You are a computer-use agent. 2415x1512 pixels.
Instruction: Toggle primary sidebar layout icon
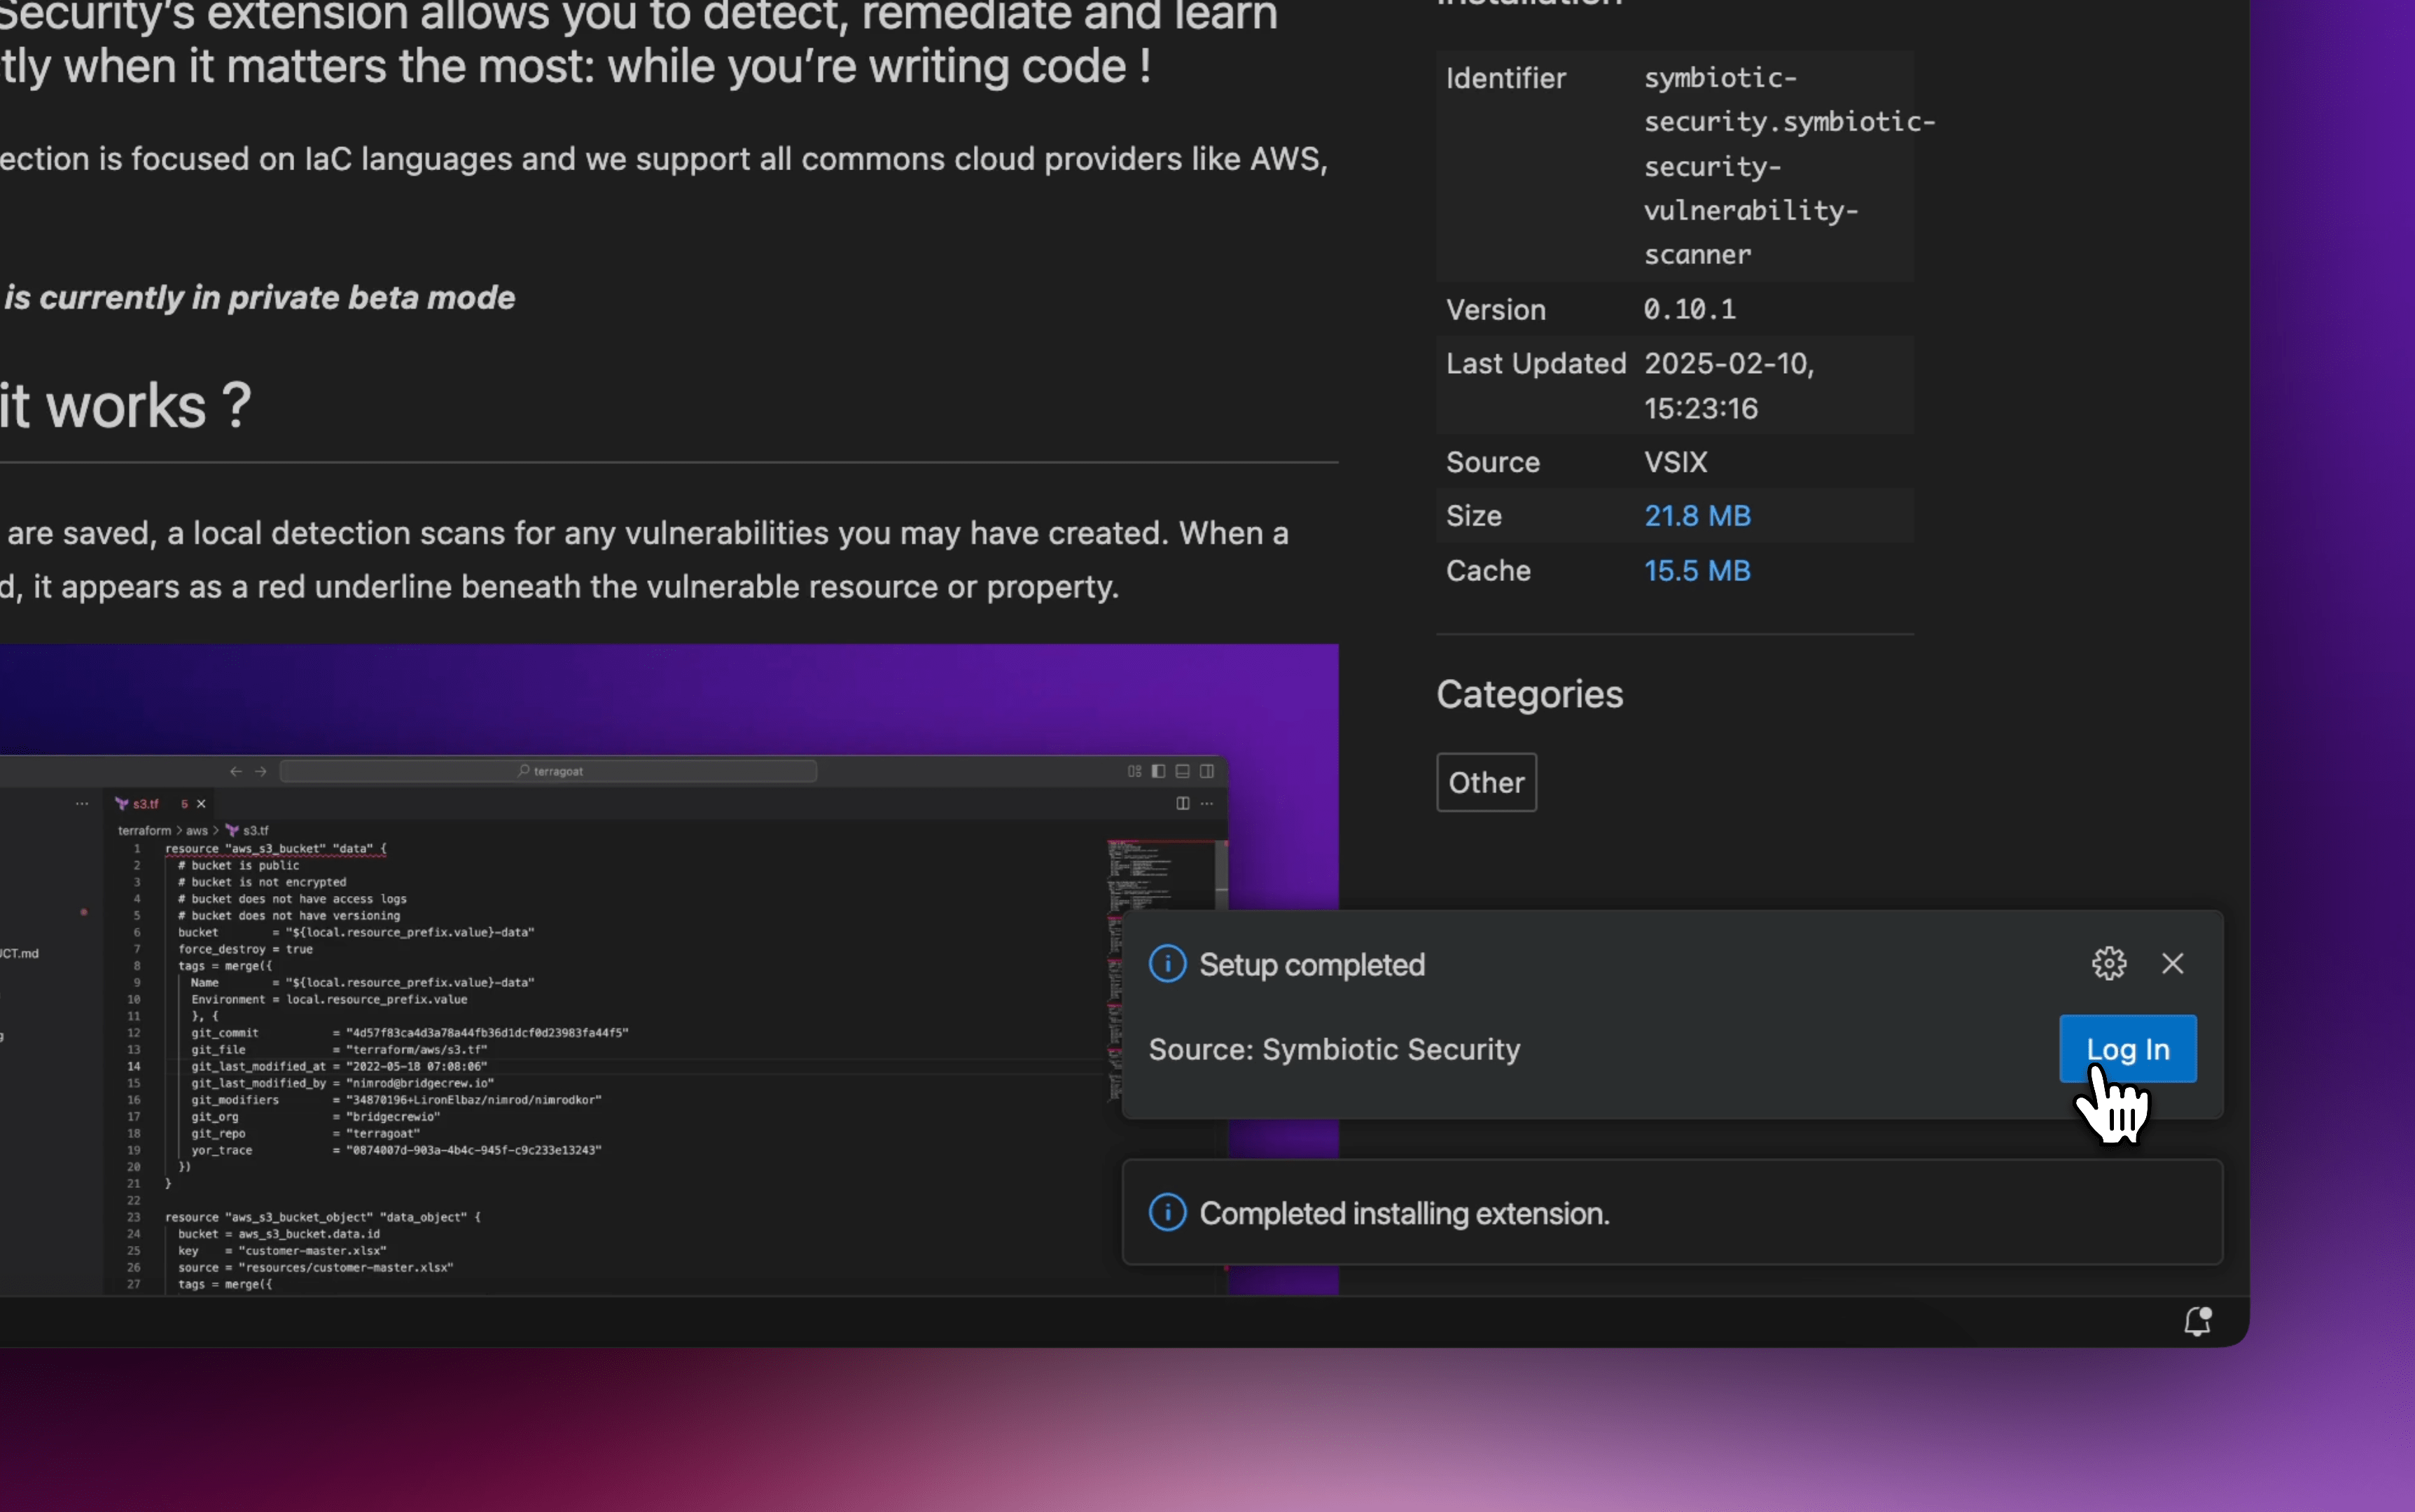(x=1158, y=771)
